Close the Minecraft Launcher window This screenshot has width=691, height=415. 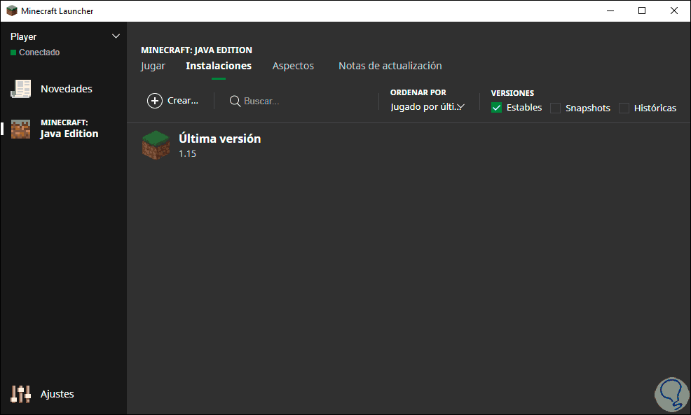673,10
